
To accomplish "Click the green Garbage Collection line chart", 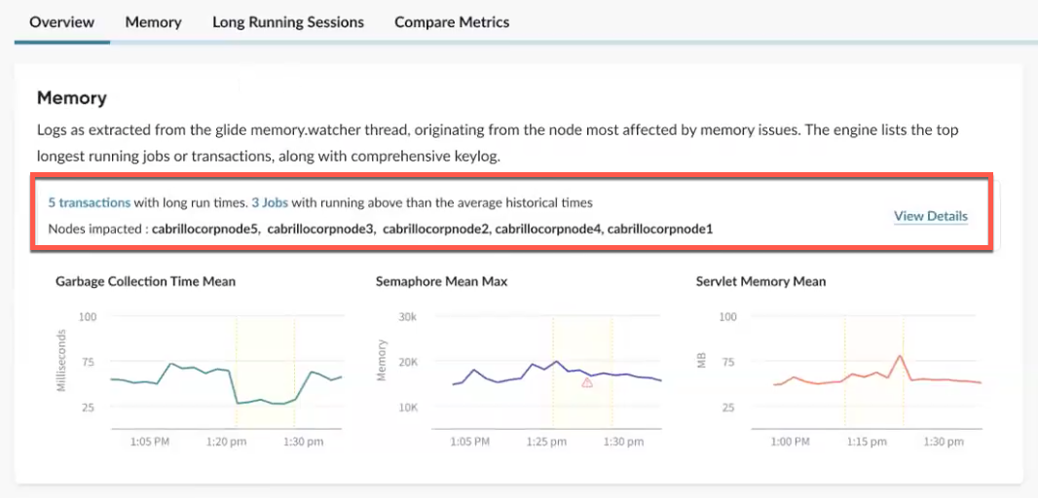I will click(x=227, y=383).
